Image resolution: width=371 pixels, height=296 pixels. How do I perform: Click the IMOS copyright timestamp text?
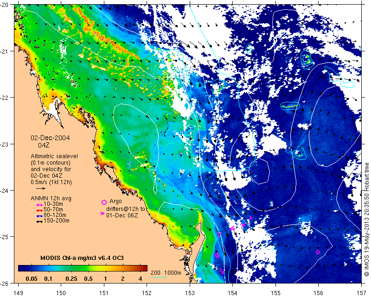point(367,220)
